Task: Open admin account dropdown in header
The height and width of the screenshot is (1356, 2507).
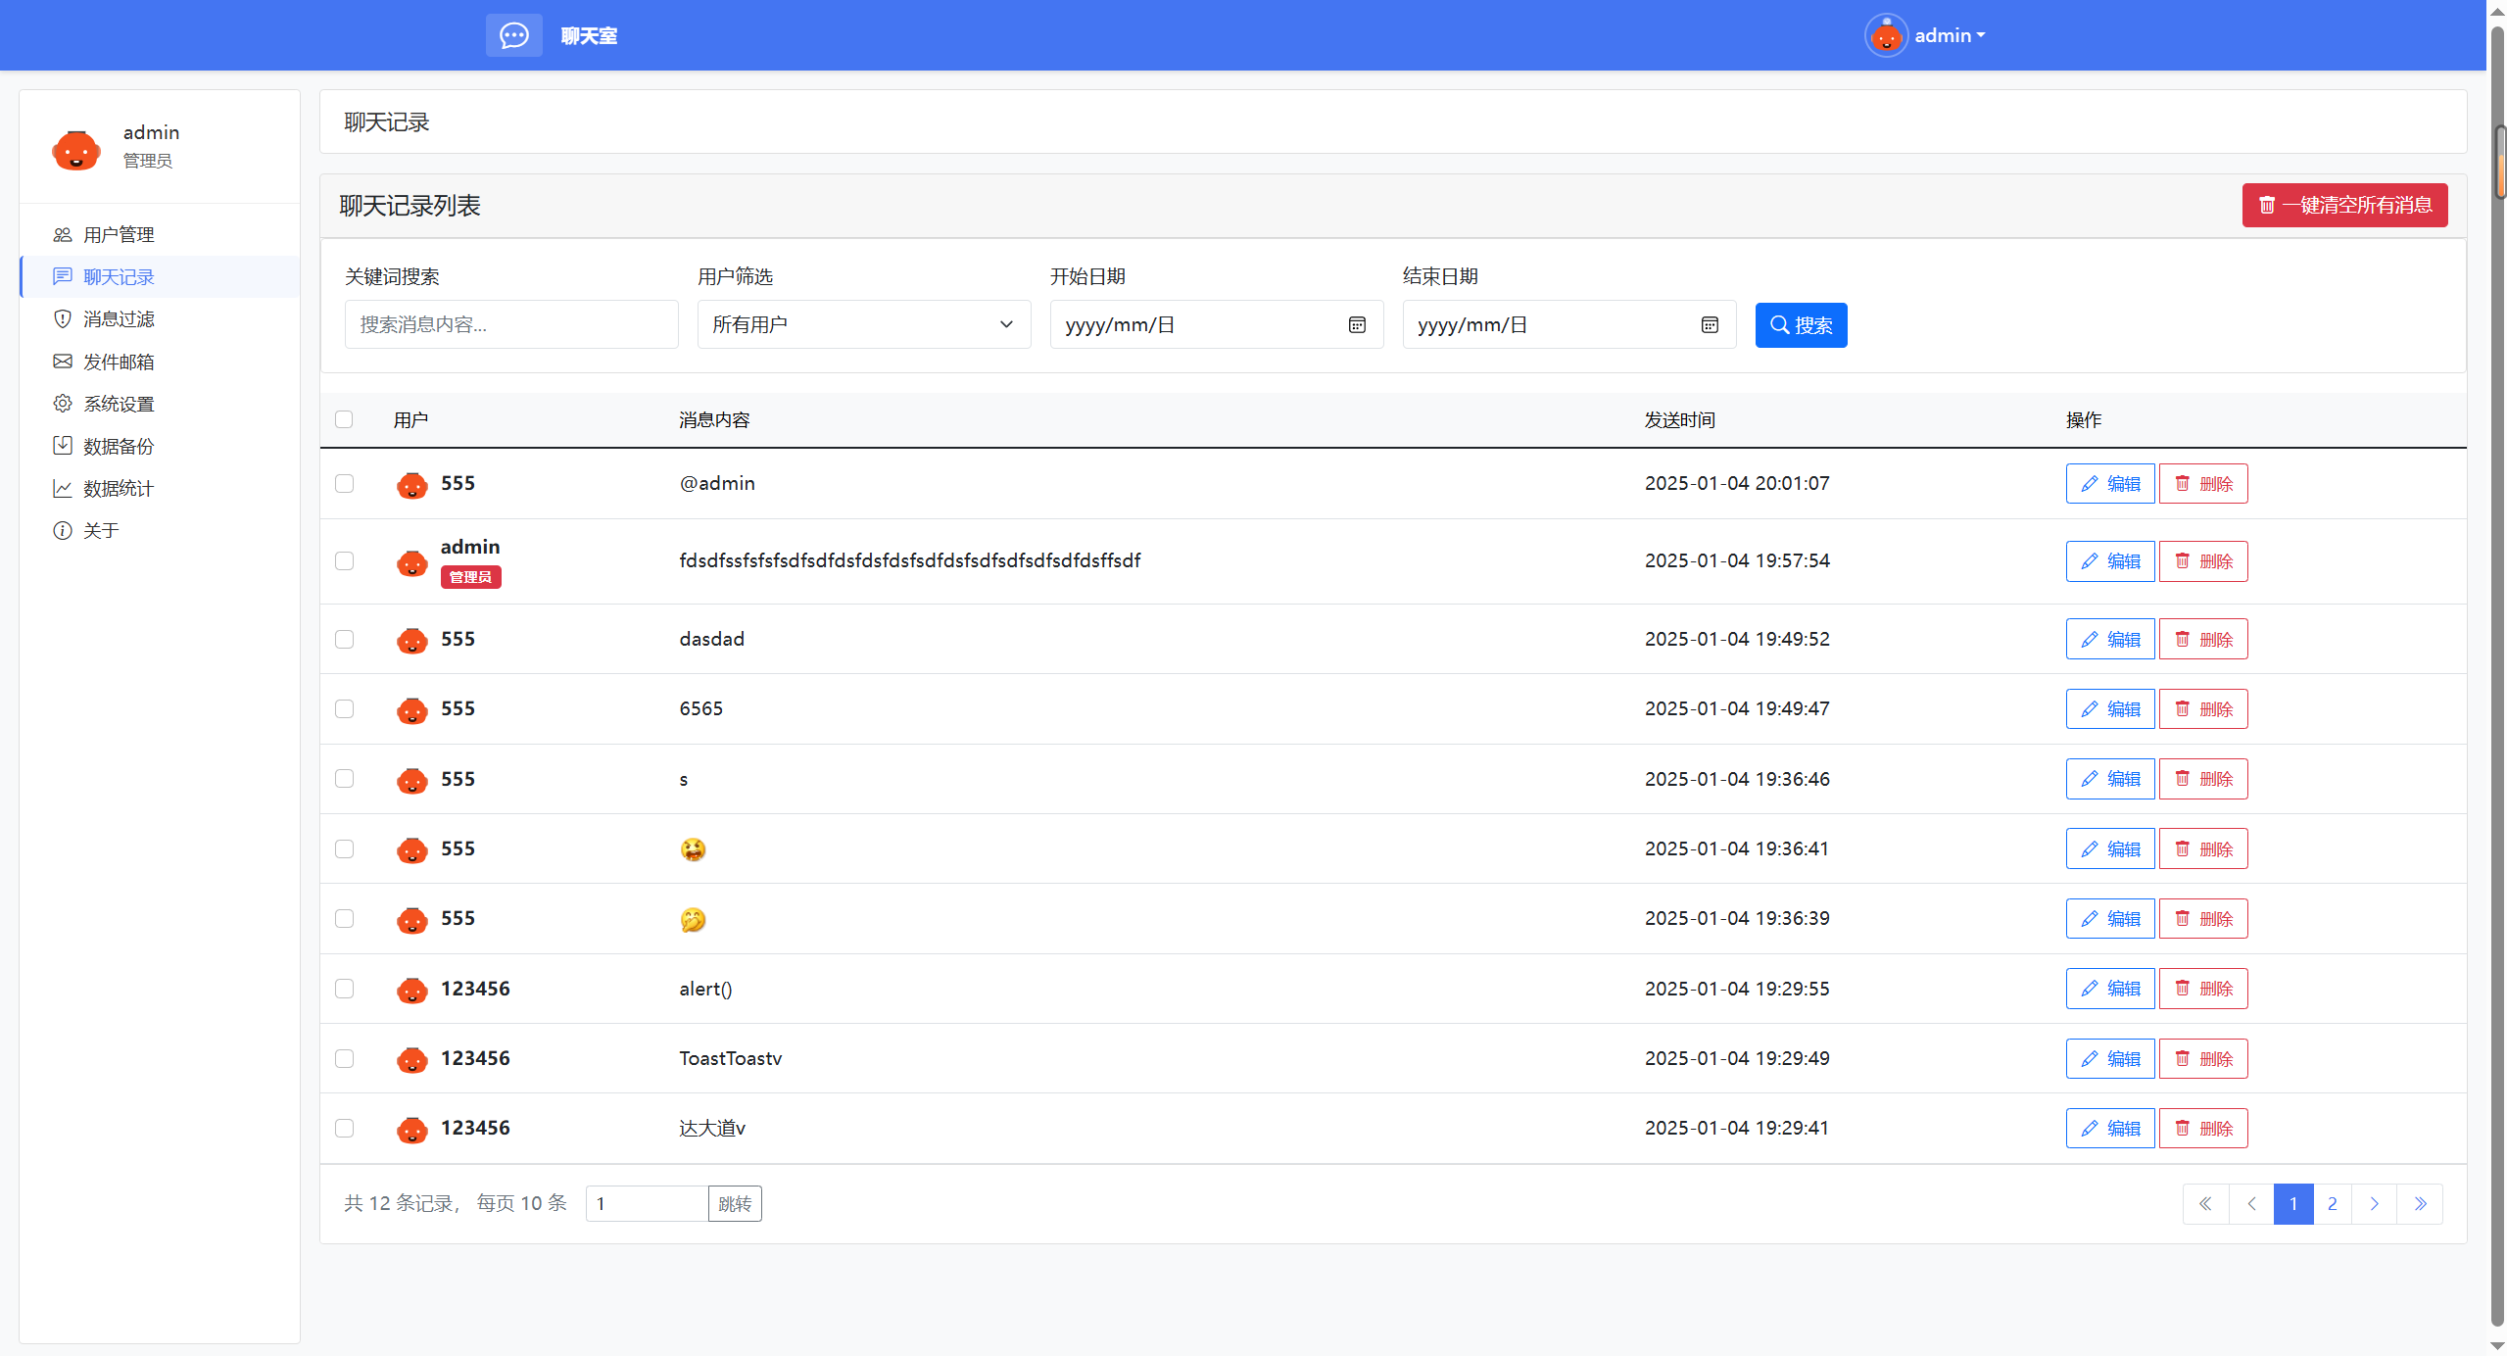Action: pos(1950,36)
